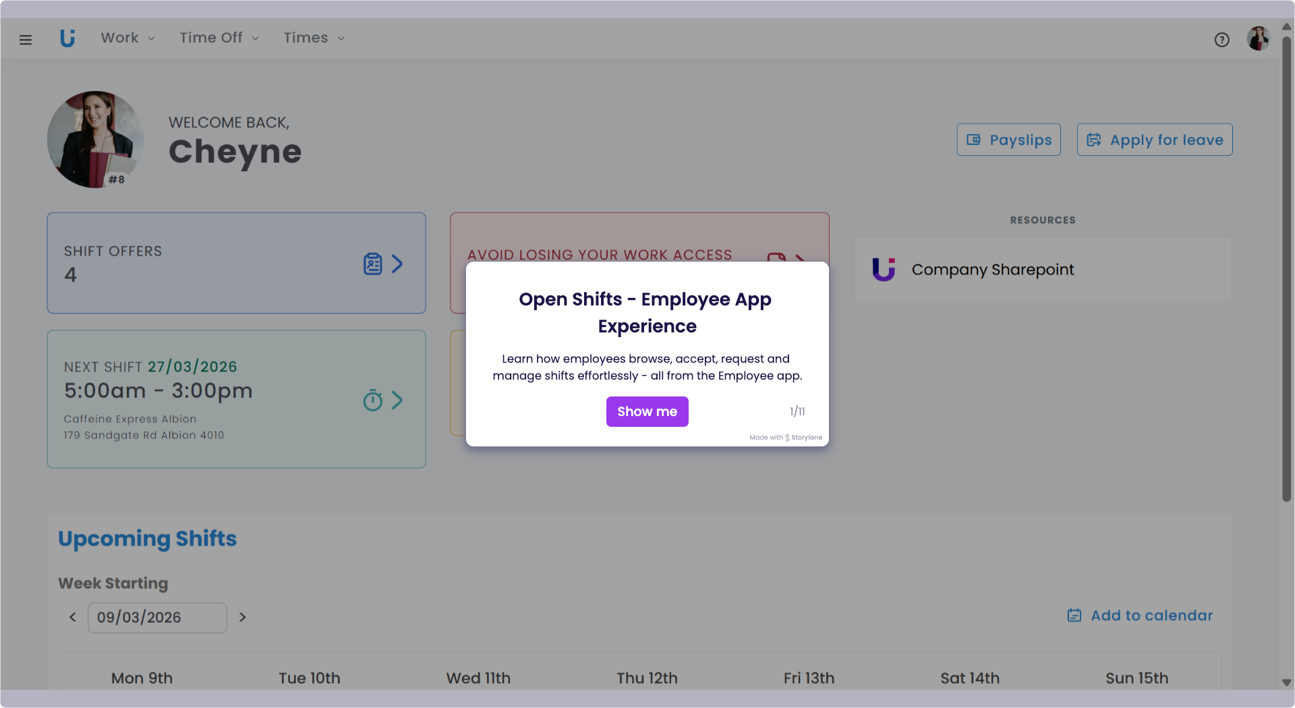Expand the Time Off menu

coord(219,38)
